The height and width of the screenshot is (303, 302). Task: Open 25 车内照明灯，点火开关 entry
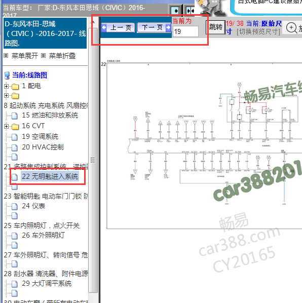pos(42,225)
